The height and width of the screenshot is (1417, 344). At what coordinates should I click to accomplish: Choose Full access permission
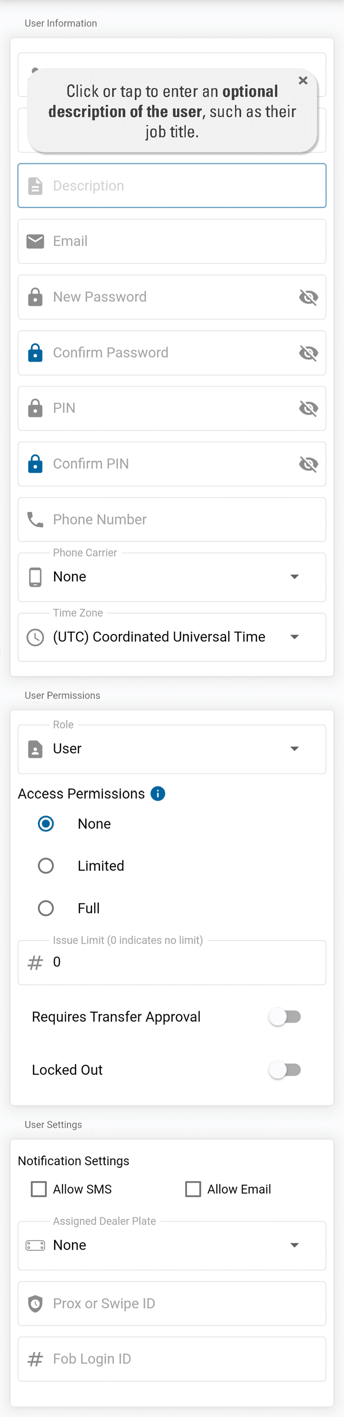(x=46, y=907)
